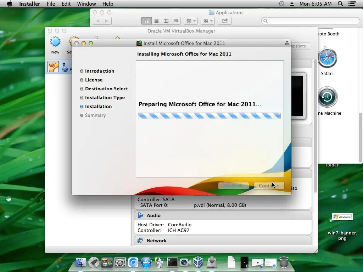Open Terminal from the Dock
The height and width of the screenshot is (272, 363).
point(173,262)
